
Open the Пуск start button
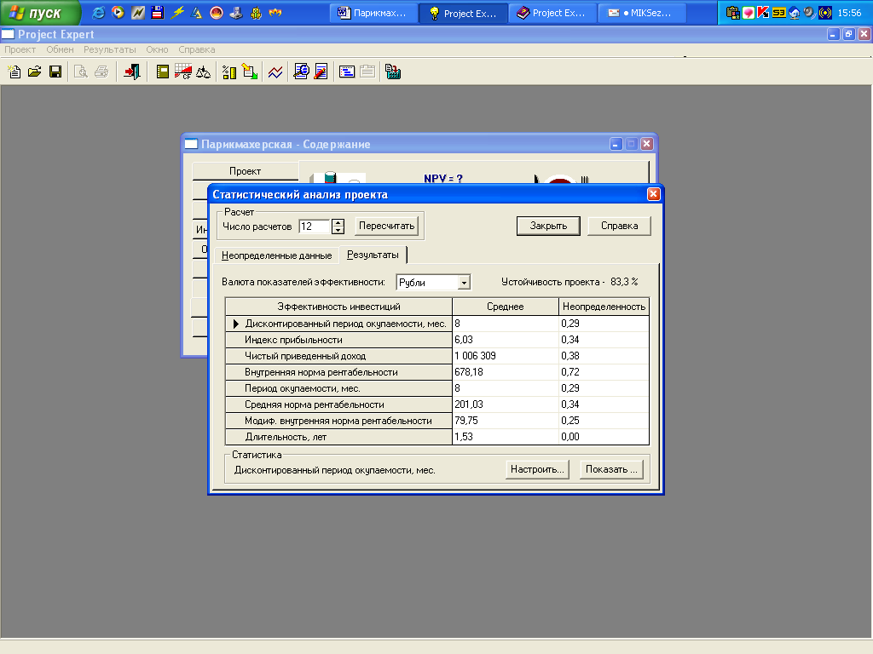click(x=40, y=13)
